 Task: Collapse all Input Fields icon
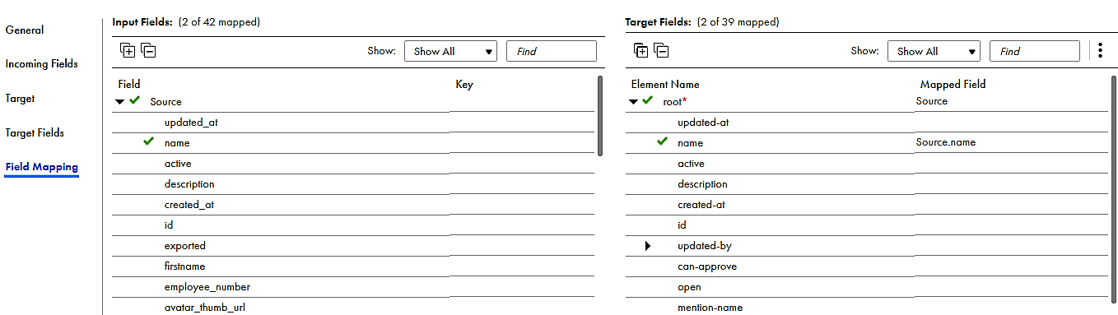tap(148, 50)
